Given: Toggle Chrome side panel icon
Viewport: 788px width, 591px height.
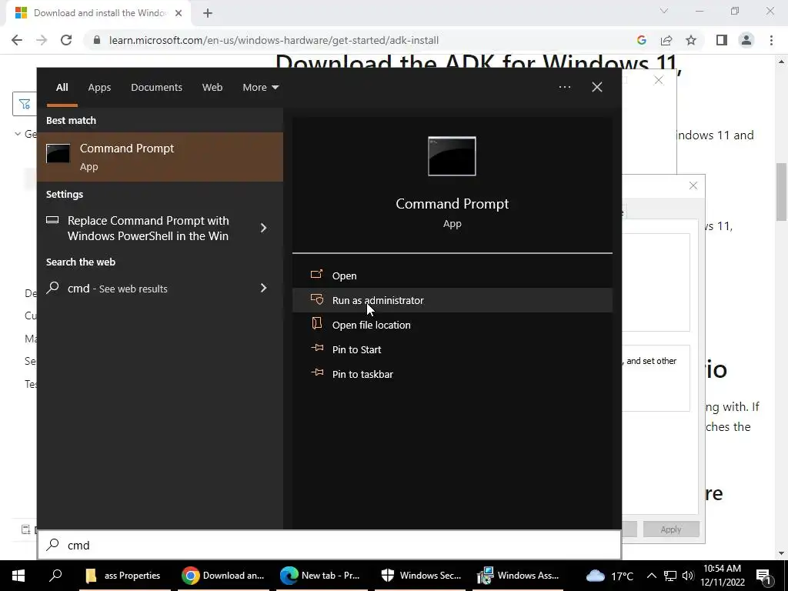Looking at the screenshot, I should 722,40.
